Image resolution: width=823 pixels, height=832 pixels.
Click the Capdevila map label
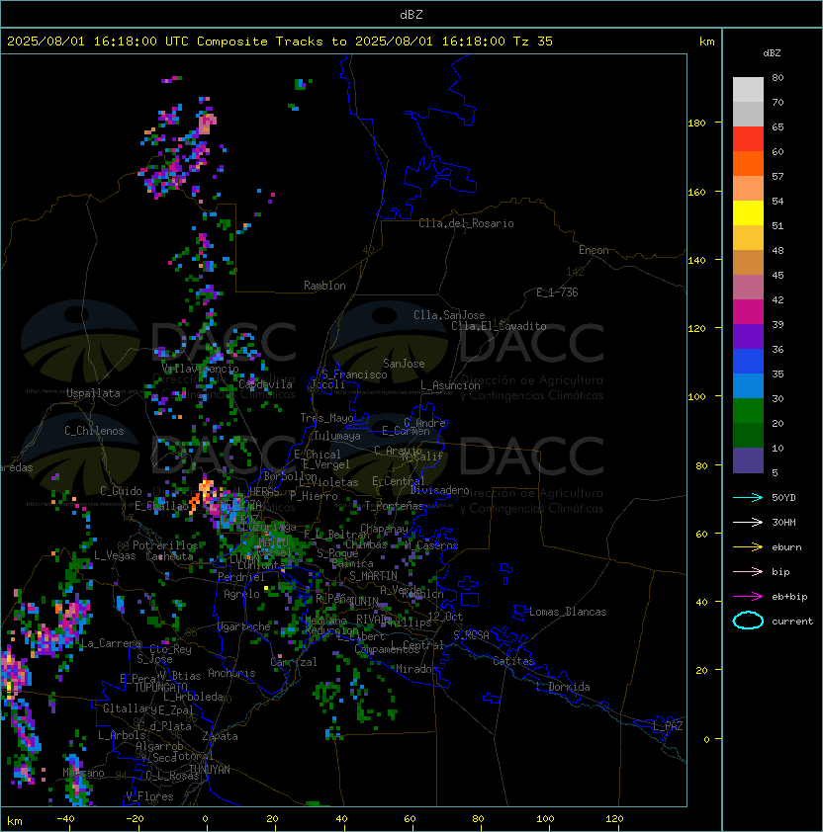[x=266, y=384]
